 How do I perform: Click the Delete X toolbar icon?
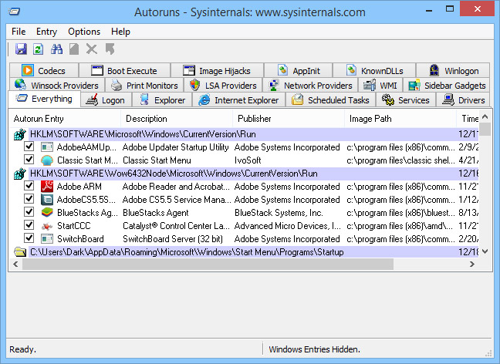pos(92,49)
